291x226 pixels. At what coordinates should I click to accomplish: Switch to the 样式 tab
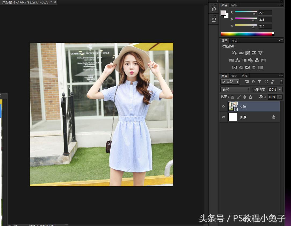[x=234, y=41]
